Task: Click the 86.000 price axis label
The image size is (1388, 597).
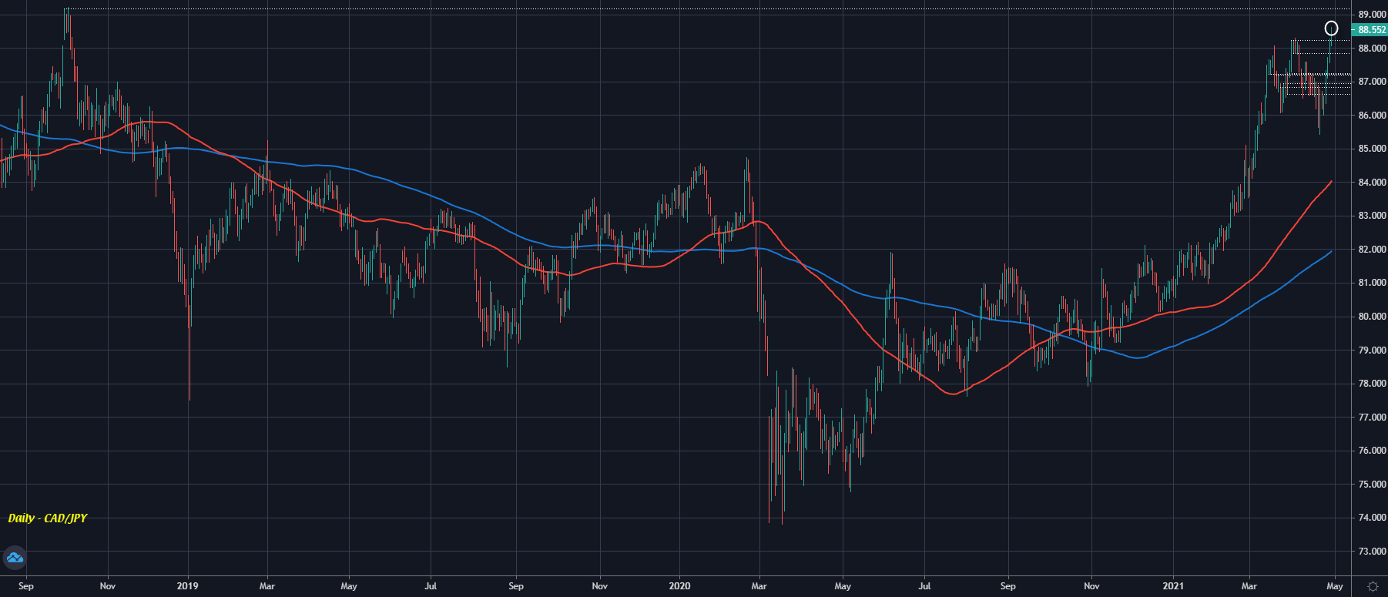Action: [x=1372, y=116]
